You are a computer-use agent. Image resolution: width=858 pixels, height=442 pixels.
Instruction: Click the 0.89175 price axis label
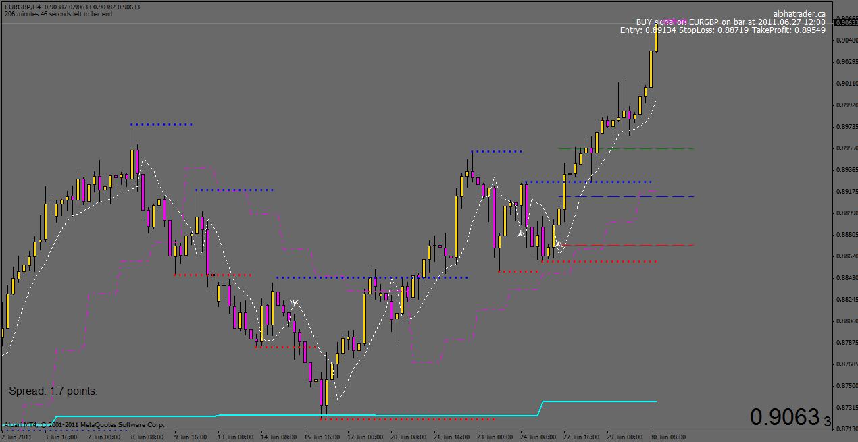tap(847, 191)
